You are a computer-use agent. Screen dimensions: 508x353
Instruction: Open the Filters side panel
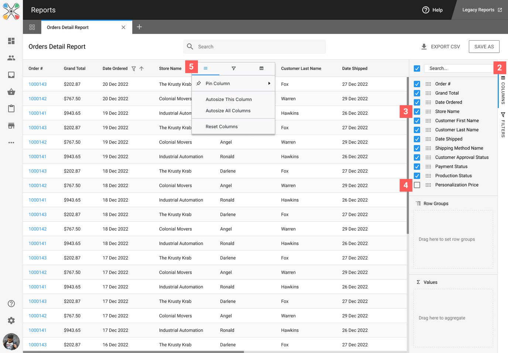point(503,125)
